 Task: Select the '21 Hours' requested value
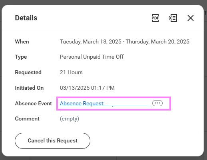[x=71, y=72]
